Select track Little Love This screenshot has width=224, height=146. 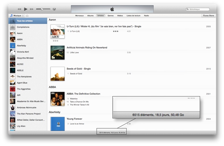pyautogui.click(x=74, y=52)
